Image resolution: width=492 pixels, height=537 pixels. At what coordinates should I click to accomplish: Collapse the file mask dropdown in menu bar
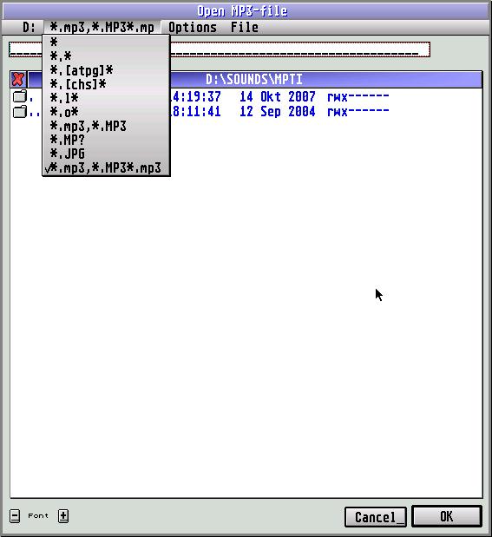pos(102,27)
